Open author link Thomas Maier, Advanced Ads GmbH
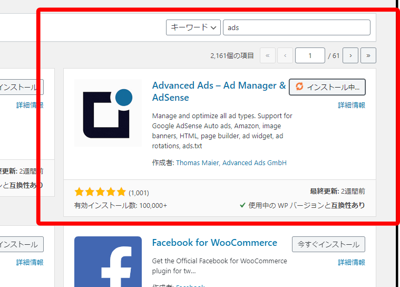This screenshot has height=287, width=400. [x=231, y=162]
